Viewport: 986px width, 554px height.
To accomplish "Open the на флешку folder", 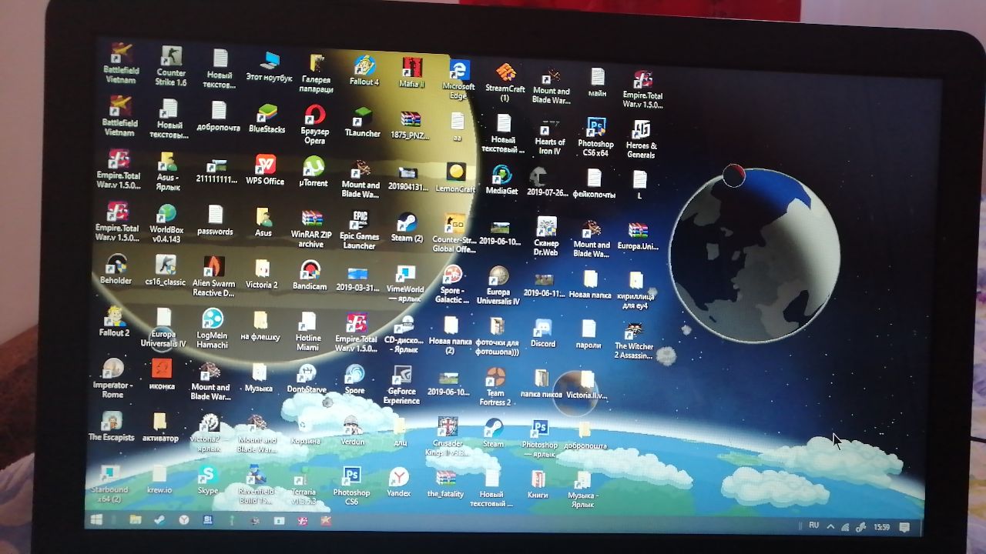I will tap(260, 326).
